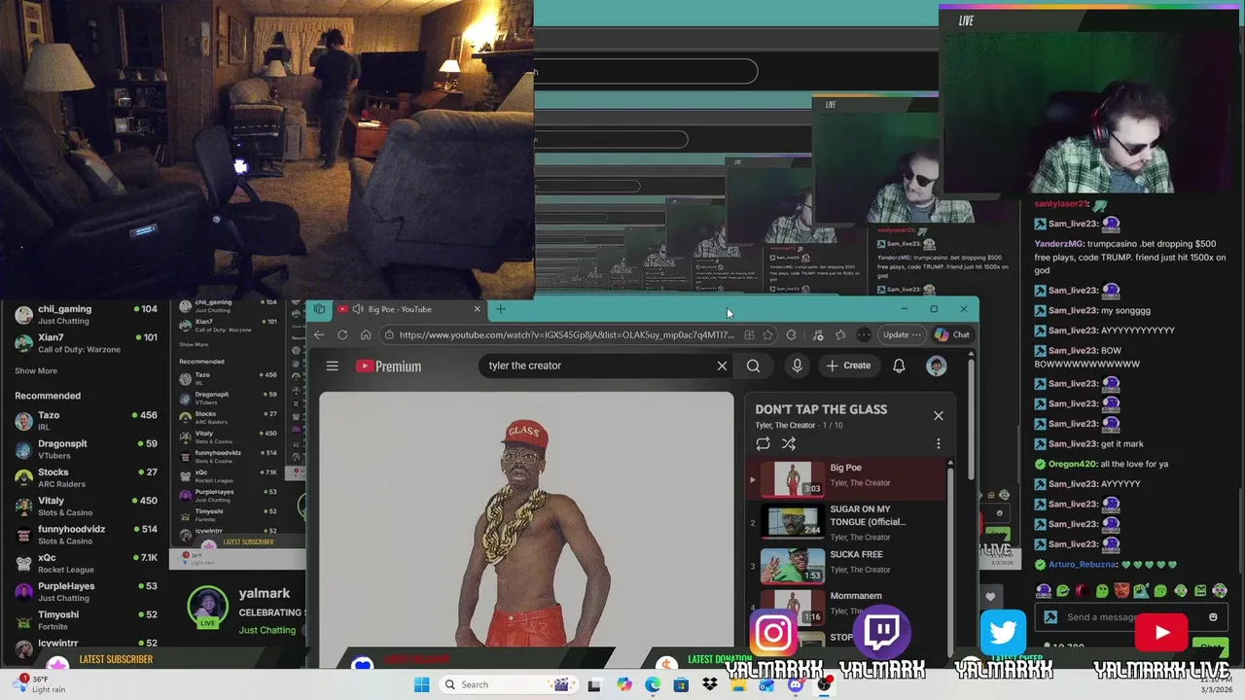Open Stocks channel in leftmost recommended list

click(x=86, y=477)
